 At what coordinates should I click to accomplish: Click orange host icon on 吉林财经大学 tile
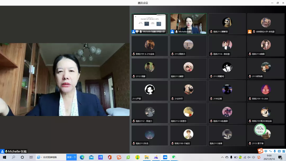click(x=249, y=32)
